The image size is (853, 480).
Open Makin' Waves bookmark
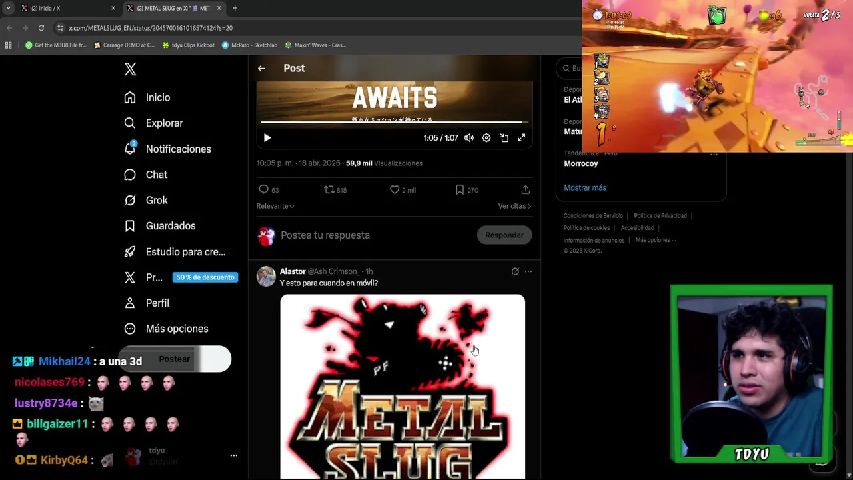pyautogui.click(x=315, y=45)
